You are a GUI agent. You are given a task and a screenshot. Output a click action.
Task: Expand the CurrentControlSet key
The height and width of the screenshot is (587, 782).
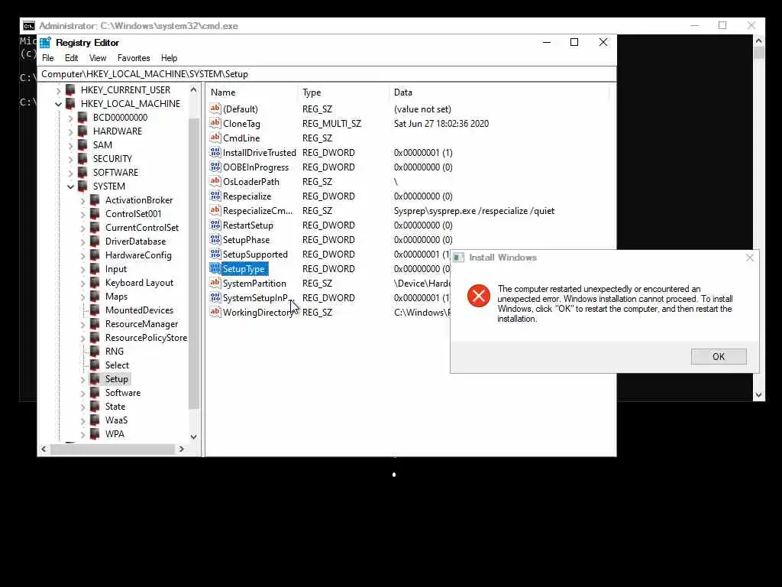click(82, 228)
